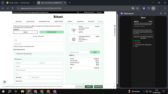Open a new browser tab
The image size is (168, 94).
click(70, 3)
